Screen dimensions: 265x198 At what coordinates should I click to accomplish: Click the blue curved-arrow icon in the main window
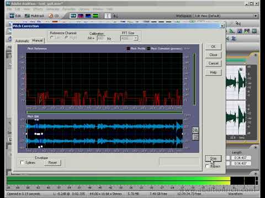tap(234, 38)
